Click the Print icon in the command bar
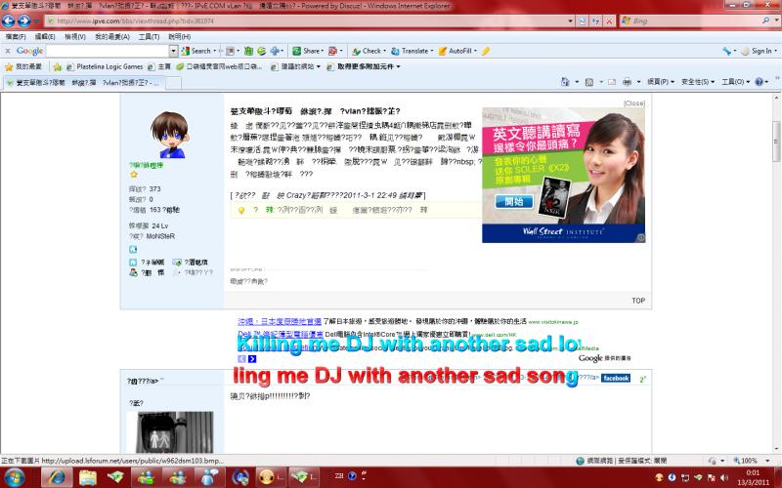Viewport: 782px width, 488px height. pyautogui.click(x=627, y=82)
